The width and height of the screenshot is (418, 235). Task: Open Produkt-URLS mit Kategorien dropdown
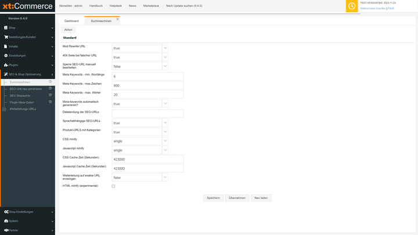165,132
